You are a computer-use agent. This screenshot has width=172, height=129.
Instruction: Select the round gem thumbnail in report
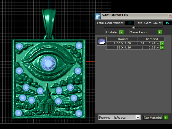pos(102,41)
